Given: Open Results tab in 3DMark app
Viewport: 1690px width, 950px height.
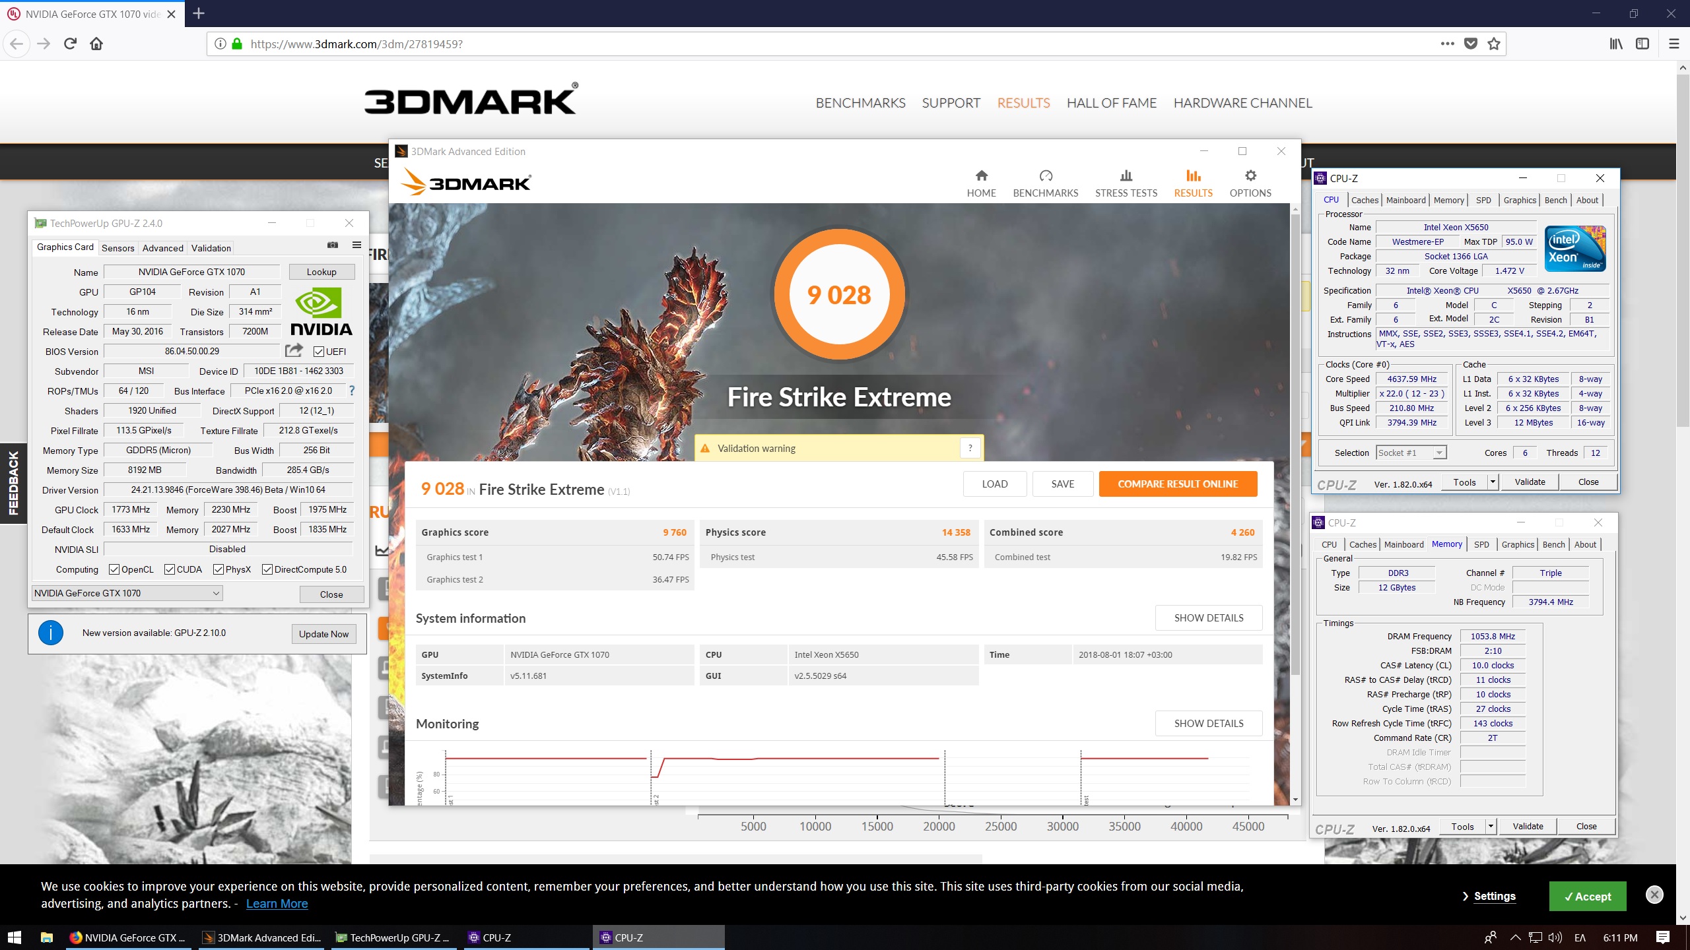Looking at the screenshot, I should click(x=1193, y=183).
